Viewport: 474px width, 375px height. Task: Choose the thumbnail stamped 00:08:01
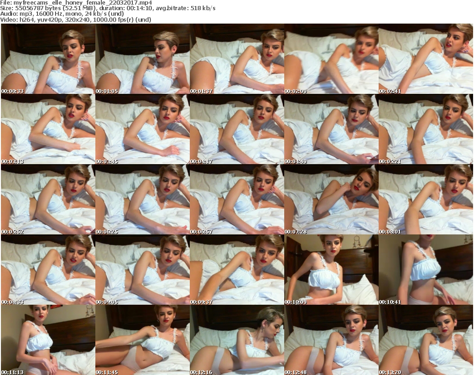click(x=426, y=200)
